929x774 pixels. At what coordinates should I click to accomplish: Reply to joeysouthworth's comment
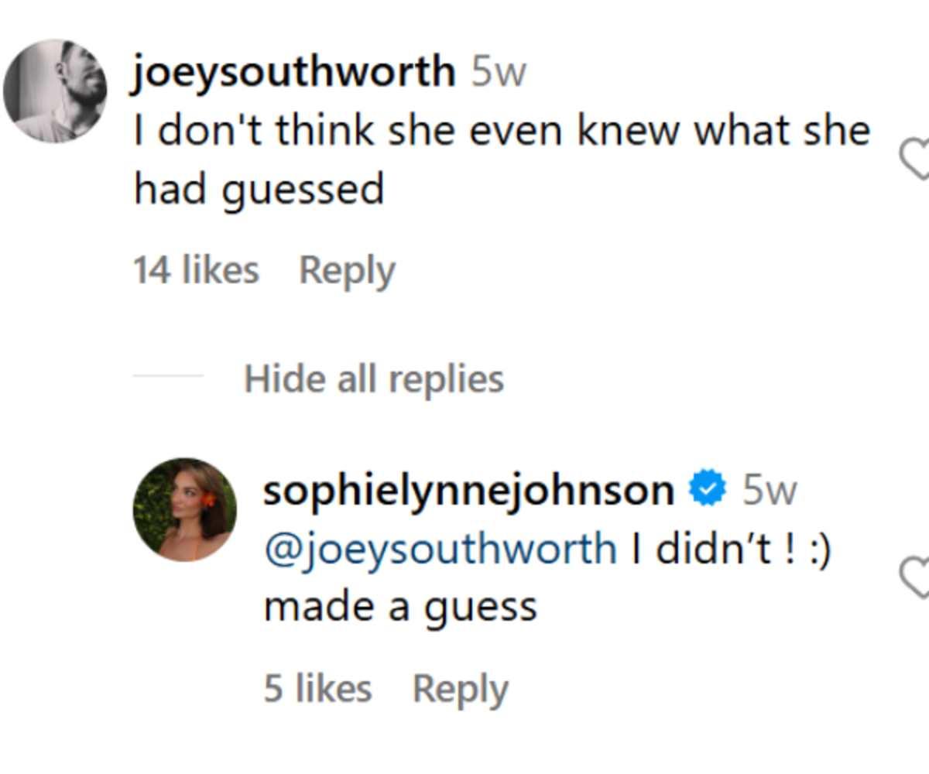point(347,271)
